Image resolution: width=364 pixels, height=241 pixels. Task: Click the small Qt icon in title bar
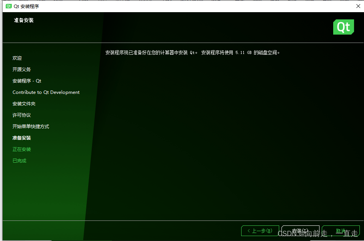coord(9,6)
